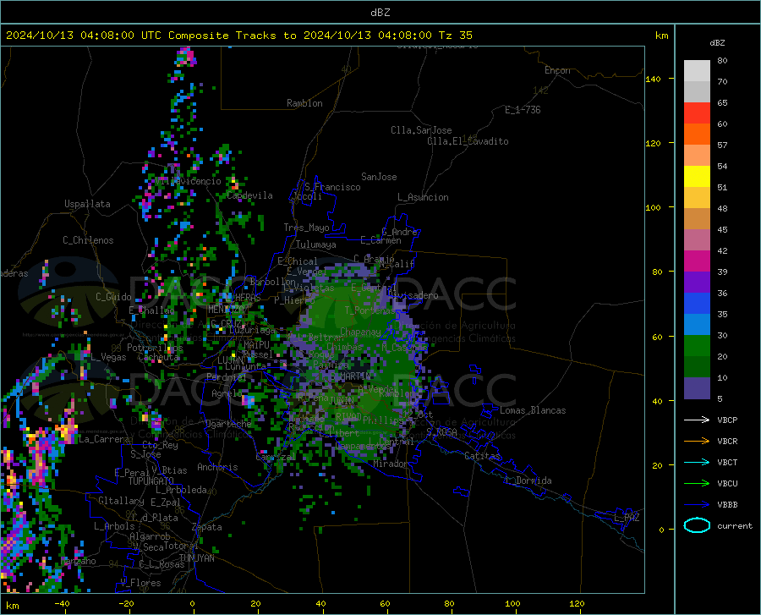The width and height of the screenshot is (761, 615).
Task: Click the Clla.El_Cavadito place label
Action: pos(468,141)
